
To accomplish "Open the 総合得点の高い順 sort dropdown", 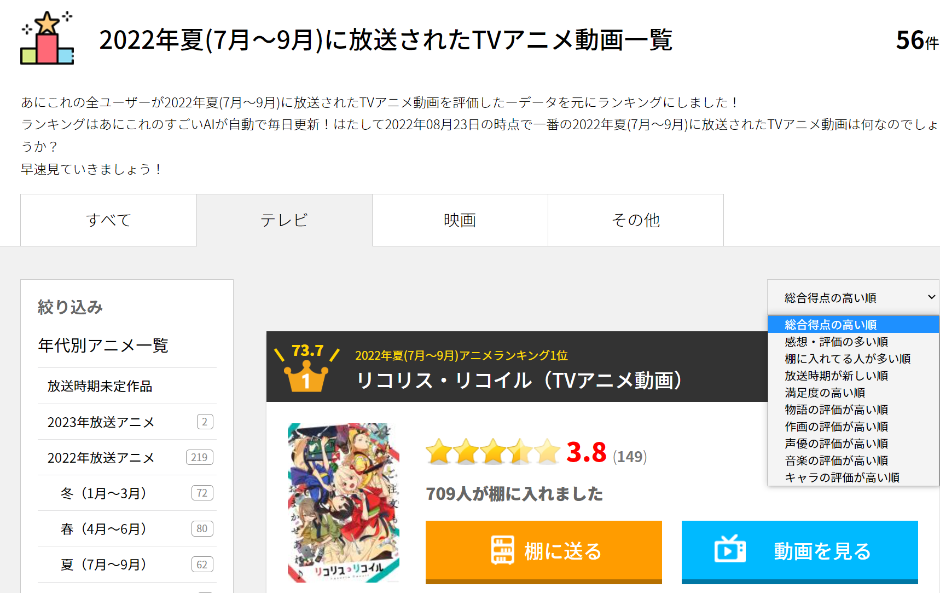I will tap(854, 297).
